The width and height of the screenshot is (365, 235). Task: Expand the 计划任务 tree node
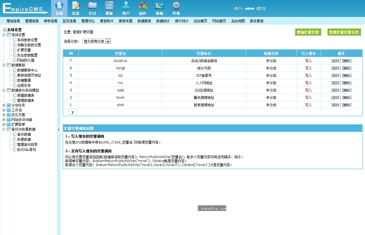(4, 105)
